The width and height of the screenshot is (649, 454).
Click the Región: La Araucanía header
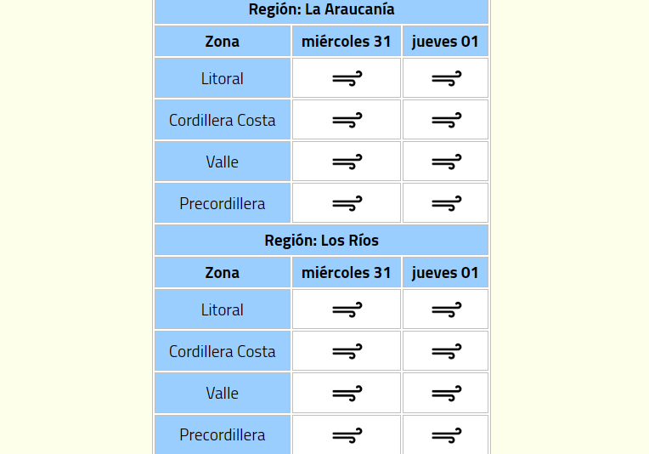pos(322,9)
